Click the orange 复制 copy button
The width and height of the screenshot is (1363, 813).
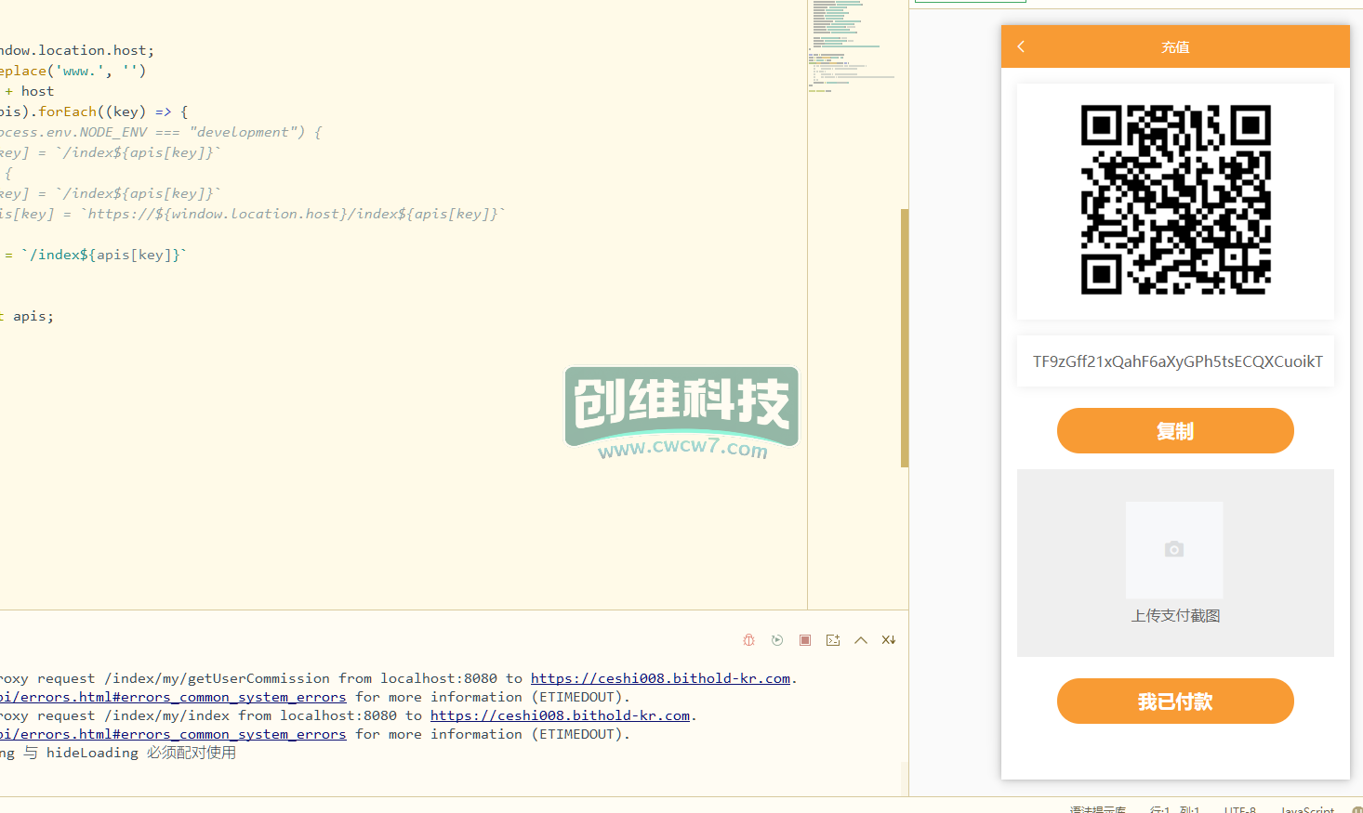[x=1175, y=431]
